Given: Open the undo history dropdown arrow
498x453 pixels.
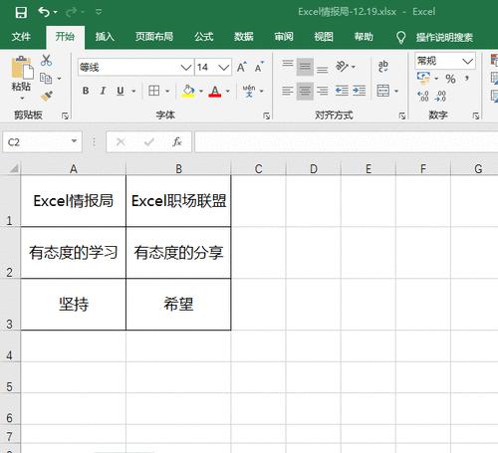Looking at the screenshot, I should pos(55,12).
